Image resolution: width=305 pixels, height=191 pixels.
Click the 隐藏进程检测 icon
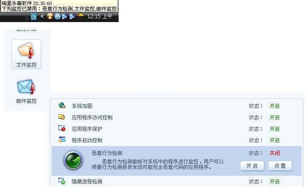[62, 181]
